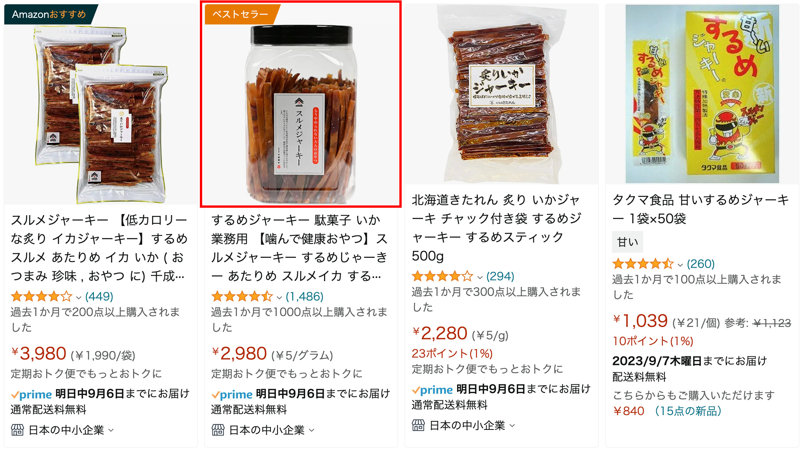The image size is (808, 452).
Task: Click star rating of スルメジャーキー 【低カロリー product
Action: pos(42,297)
